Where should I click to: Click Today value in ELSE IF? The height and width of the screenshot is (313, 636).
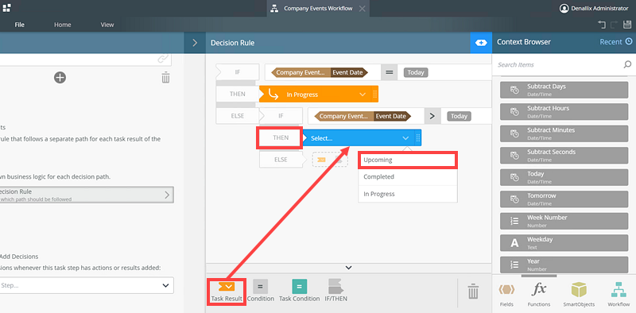pyautogui.click(x=460, y=116)
